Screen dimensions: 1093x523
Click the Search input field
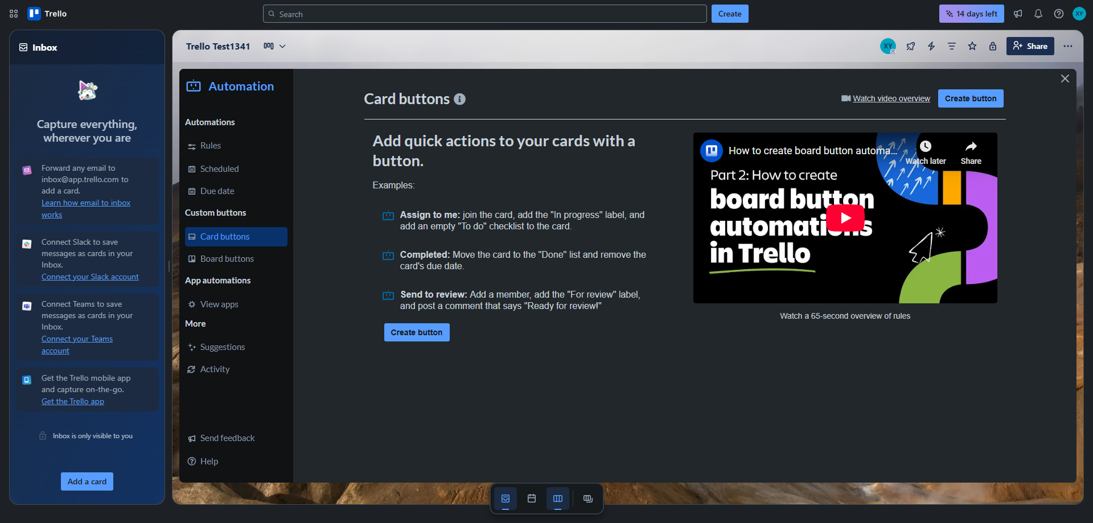[484, 14]
